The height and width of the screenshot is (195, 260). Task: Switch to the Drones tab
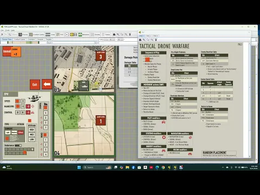pos(40,40)
